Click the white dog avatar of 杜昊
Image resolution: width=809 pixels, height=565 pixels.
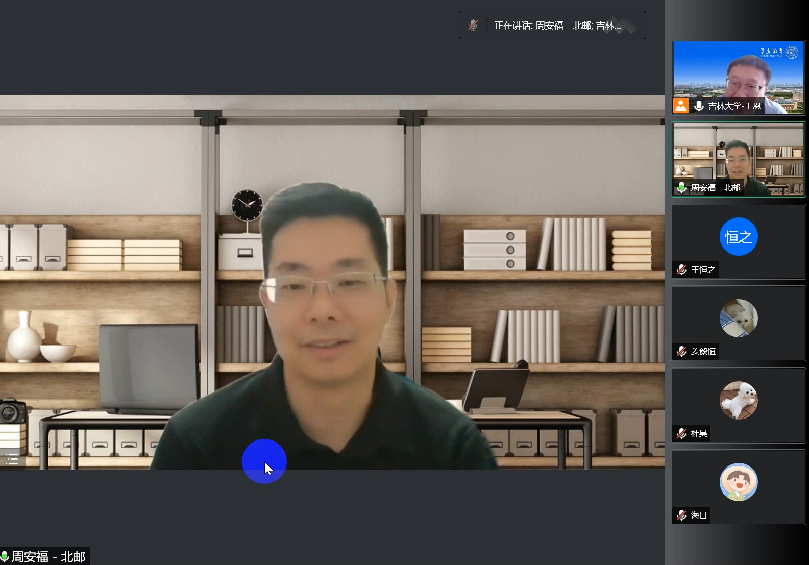click(738, 401)
